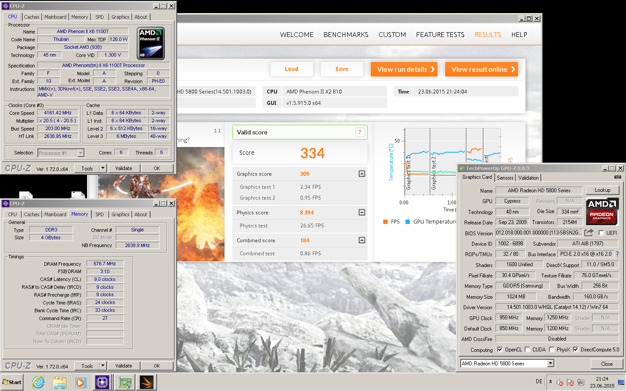The height and width of the screenshot is (391, 626).
Task: Click the Lookup button in GPU-Z
Action: (x=603, y=190)
